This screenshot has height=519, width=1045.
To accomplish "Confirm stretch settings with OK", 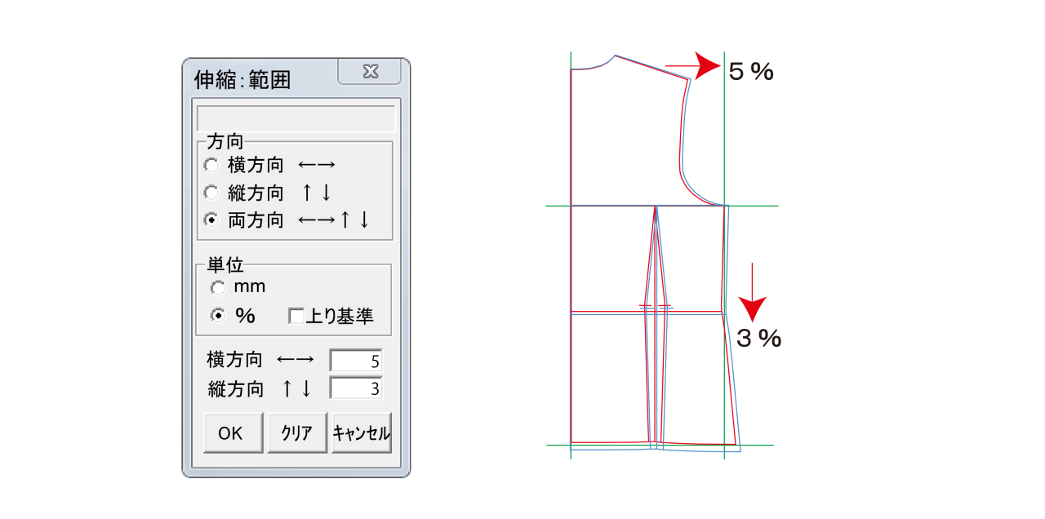I will pos(232,433).
